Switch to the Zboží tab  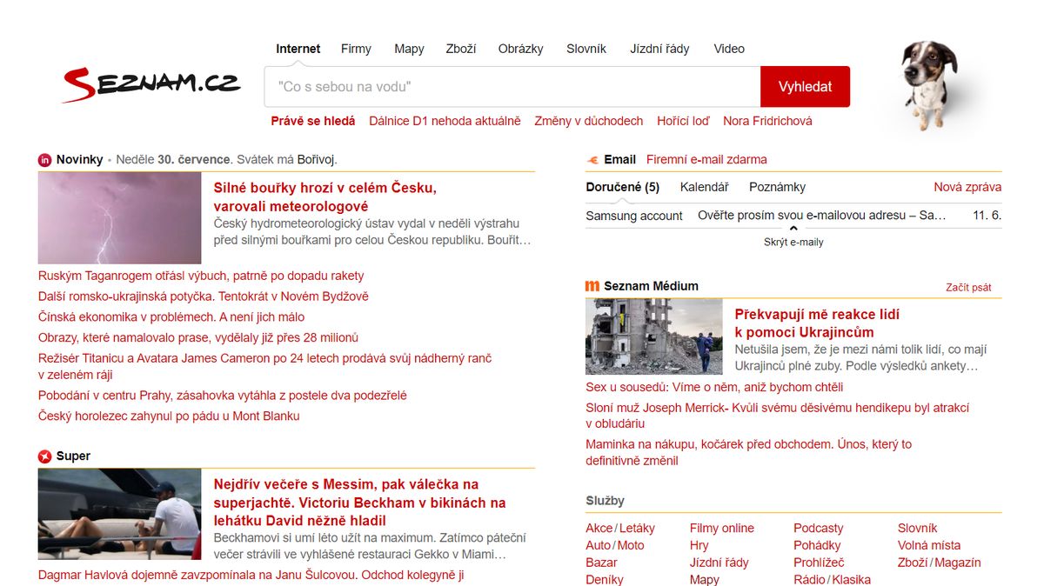pyautogui.click(x=461, y=49)
